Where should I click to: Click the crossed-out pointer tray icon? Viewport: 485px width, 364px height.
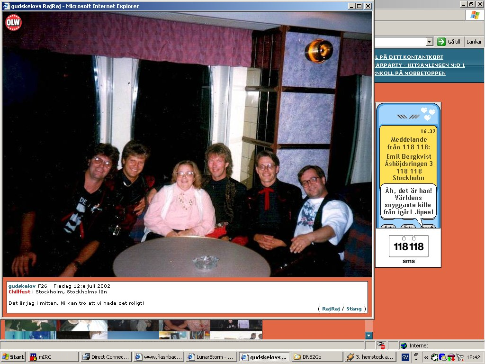tap(460, 357)
